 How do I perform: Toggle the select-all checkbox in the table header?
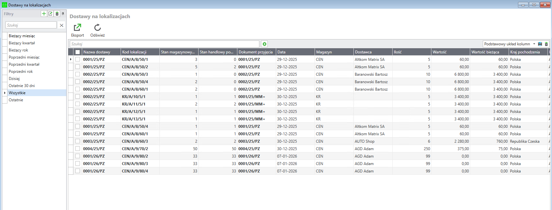click(x=78, y=52)
